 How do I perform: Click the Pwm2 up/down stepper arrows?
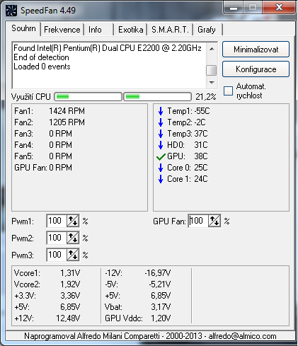tap(73, 238)
